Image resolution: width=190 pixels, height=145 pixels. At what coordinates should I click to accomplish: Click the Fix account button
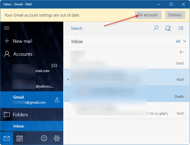point(148,15)
